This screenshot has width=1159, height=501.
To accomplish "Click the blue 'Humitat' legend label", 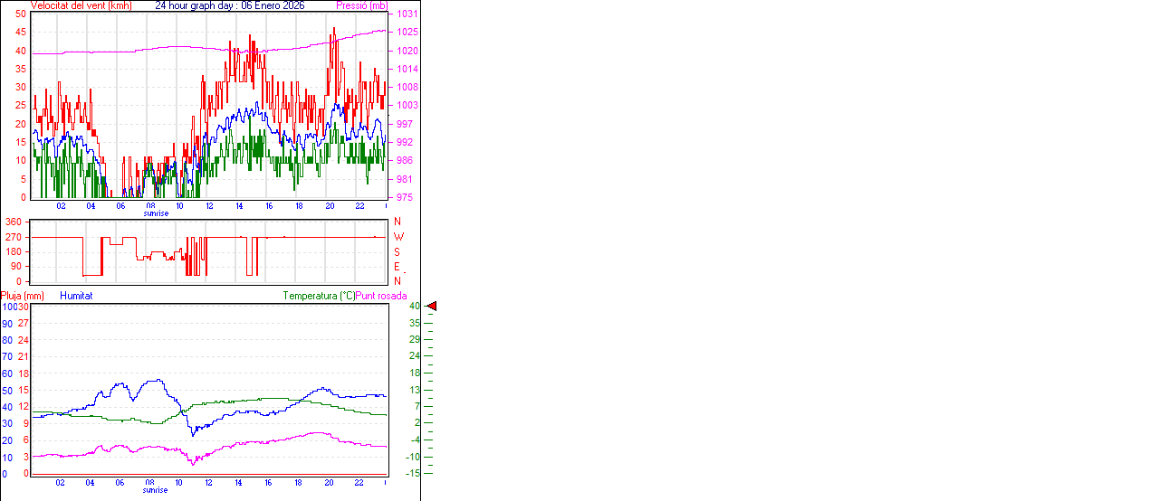I will click(76, 296).
